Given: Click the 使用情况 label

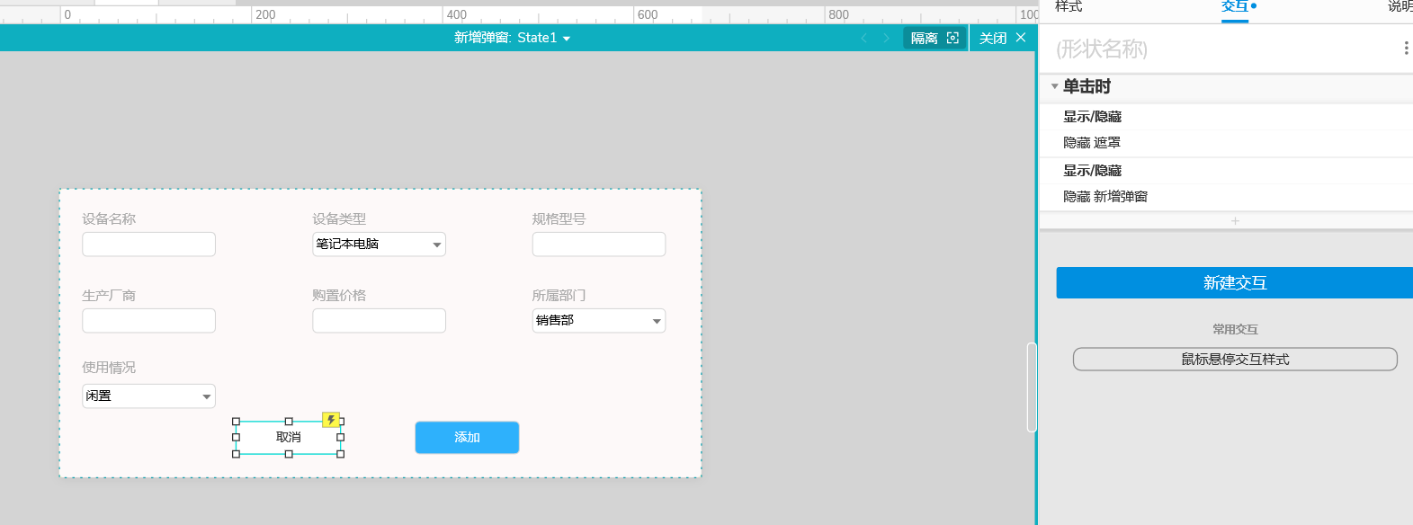Looking at the screenshot, I should (x=109, y=368).
